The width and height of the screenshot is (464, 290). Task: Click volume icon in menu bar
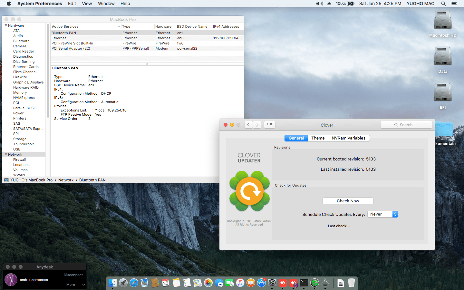click(319, 4)
